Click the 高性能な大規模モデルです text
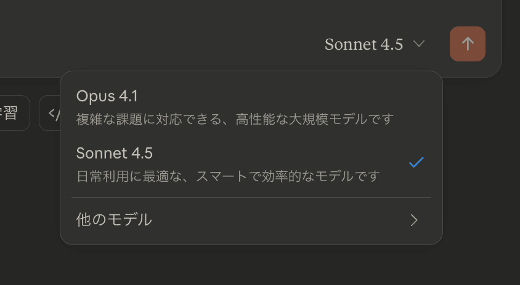The image size is (520, 285). [314, 119]
